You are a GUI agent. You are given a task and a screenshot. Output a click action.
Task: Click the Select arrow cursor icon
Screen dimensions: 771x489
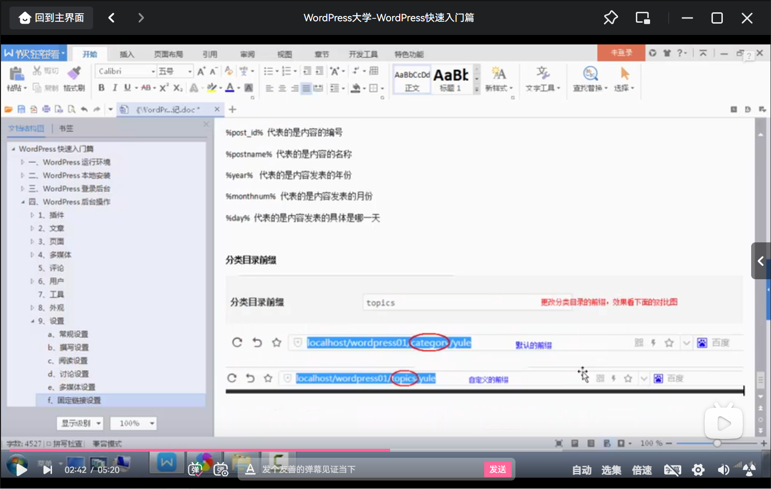pyautogui.click(x=625, y=73)
